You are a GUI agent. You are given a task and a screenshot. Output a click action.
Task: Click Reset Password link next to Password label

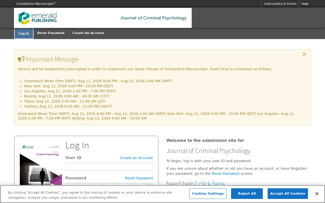(139, 178)
